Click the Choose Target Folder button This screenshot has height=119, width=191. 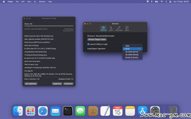click(97, 39)
